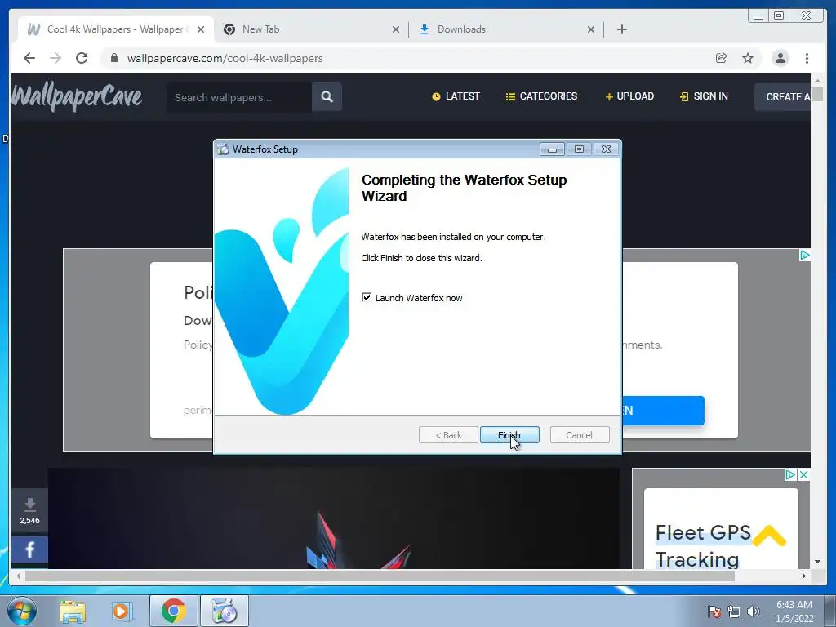Viewport: 836px width, 627px height.
Task: Click SIGN IN on WallpaperCave
Action: [704, 96]
